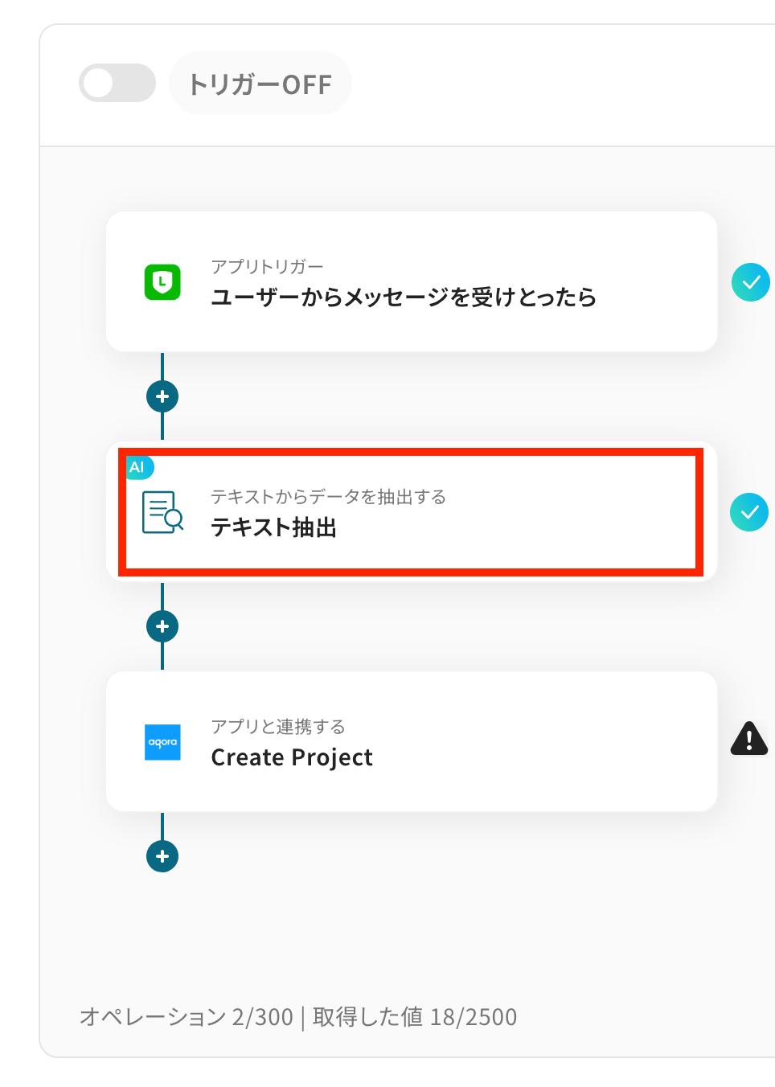The height and width of the screenshot is (1087, 775).
Task: Click the テキストからデータを抽出する description
Action: [328, 497]
